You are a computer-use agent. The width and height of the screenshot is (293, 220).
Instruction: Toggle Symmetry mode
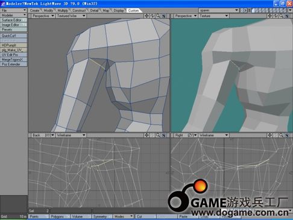tap(102, 216)
